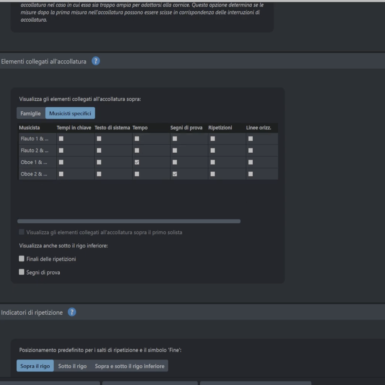Check Tempi in chiave for Flauto 1
Image resolution: width=385 pixels, height=385 pixels.
coord(61,138)
